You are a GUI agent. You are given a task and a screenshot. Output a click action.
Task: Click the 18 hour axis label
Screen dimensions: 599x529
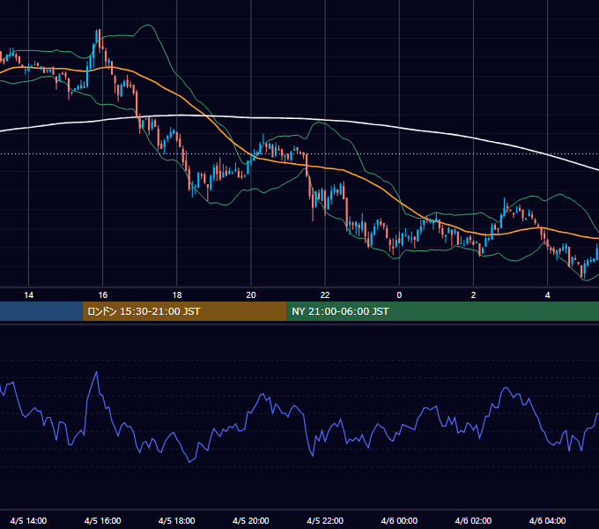177,295
